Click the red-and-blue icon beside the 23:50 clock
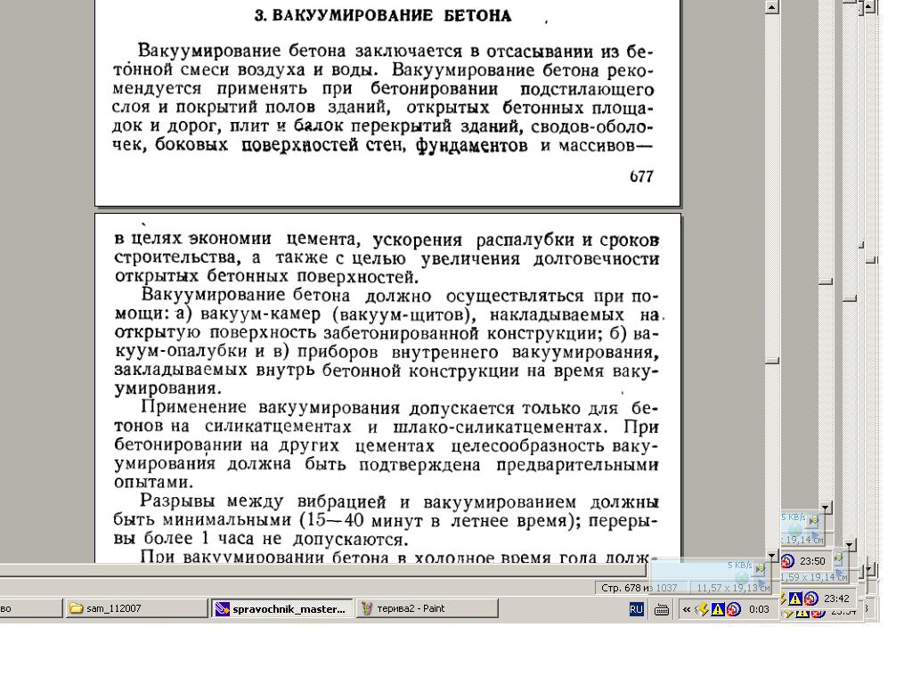The height and width of the screenshot is (684, 912). [x=787, y=561]
